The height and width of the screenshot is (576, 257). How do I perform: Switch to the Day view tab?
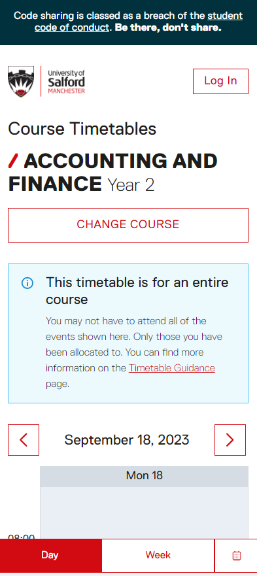click(x=50, y=555)
